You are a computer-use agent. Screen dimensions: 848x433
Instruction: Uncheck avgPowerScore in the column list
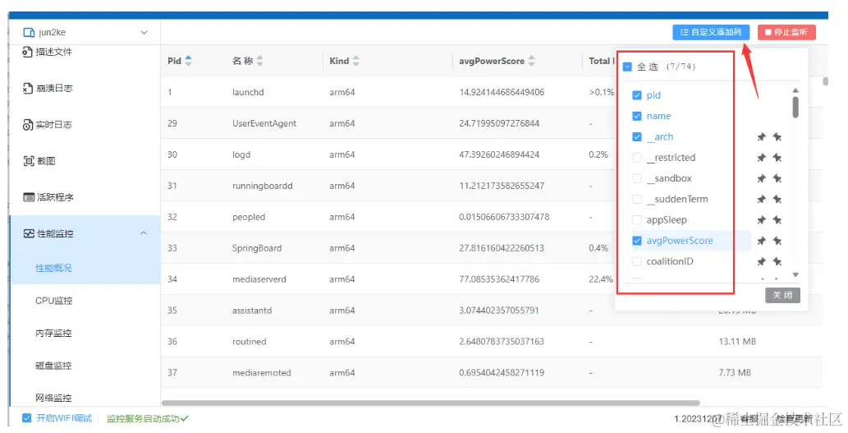[636, 240]
